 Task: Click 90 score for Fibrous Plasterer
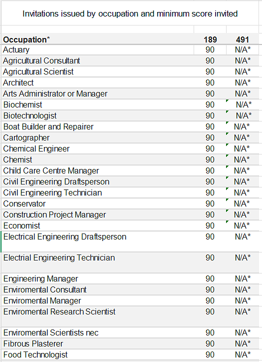[x=210, y=343]
